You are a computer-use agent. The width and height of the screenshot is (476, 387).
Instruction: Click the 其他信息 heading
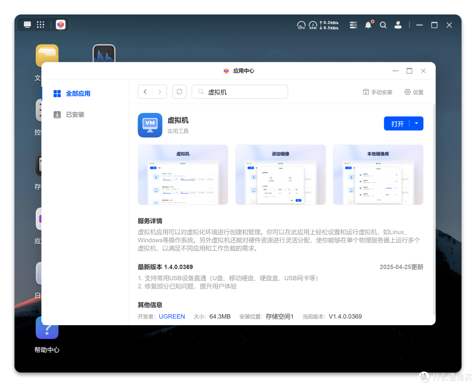[150, 305]
